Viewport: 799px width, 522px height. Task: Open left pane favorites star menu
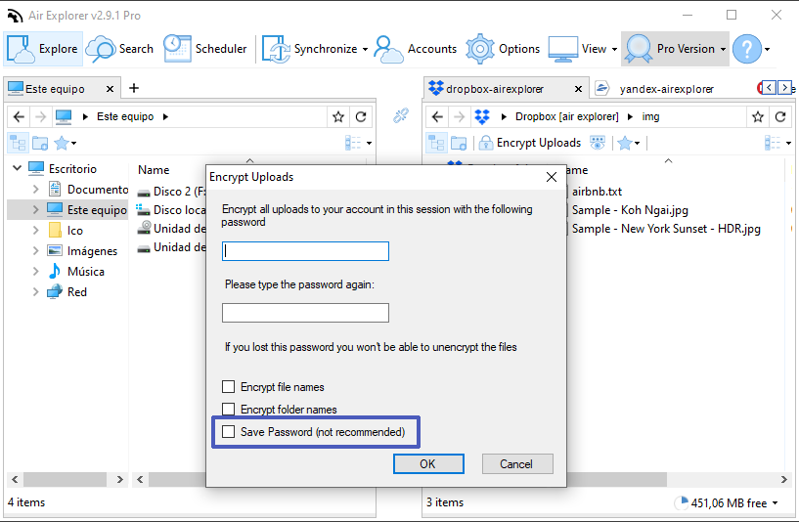pyautogui.click(x=66, y=143)
